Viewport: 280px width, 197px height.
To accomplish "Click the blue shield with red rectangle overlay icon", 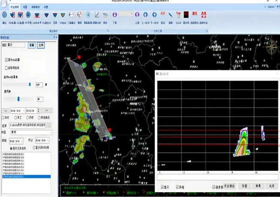I will click(12, 15).
